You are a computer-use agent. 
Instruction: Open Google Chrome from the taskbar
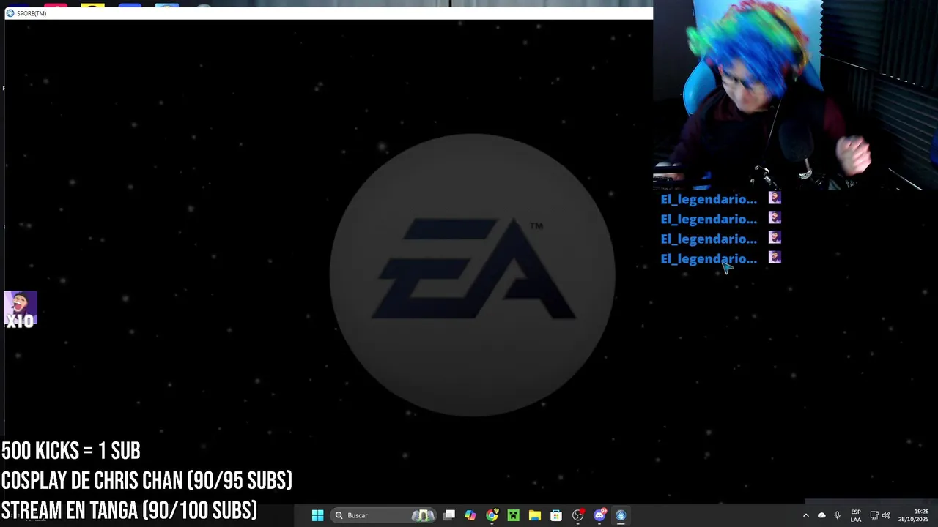pos(492,515)
